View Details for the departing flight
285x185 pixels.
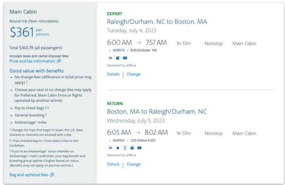tap(113, 74)
